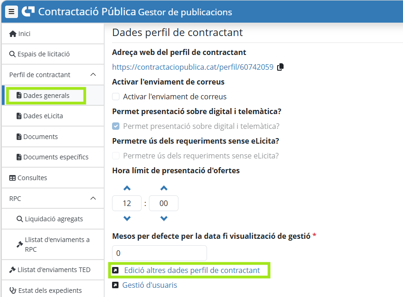The width and height of the screenshot is (403, 297).
Task: Increase the hour with up arrow
Action: click(x=127, y=188)
